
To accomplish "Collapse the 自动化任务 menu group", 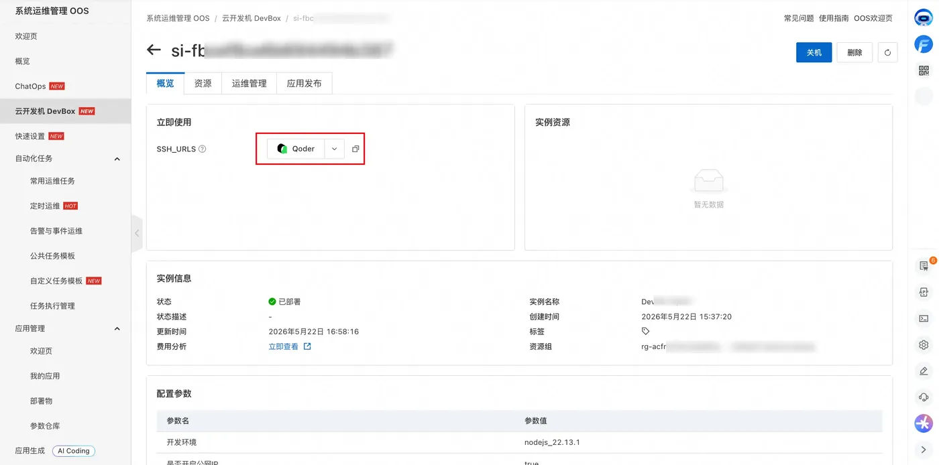I will tap(117, 159).
